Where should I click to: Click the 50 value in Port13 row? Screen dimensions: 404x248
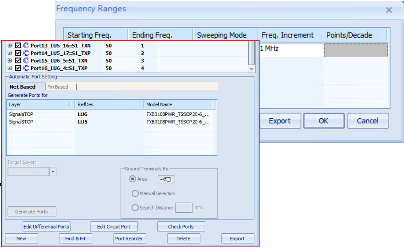(x=109, y=45)
